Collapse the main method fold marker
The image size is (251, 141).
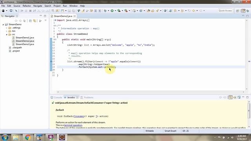(55, 39)
